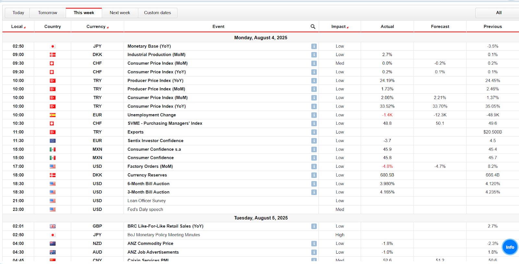Click the Event column header

click(x=218, y=27)
